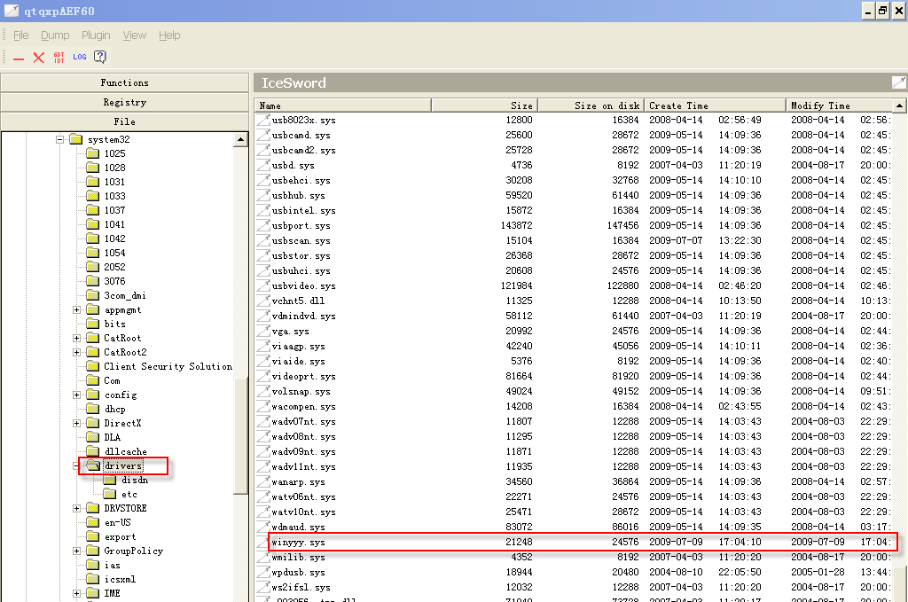Click the help question mark icon
The image size is (908, 602).
point(100,57)
